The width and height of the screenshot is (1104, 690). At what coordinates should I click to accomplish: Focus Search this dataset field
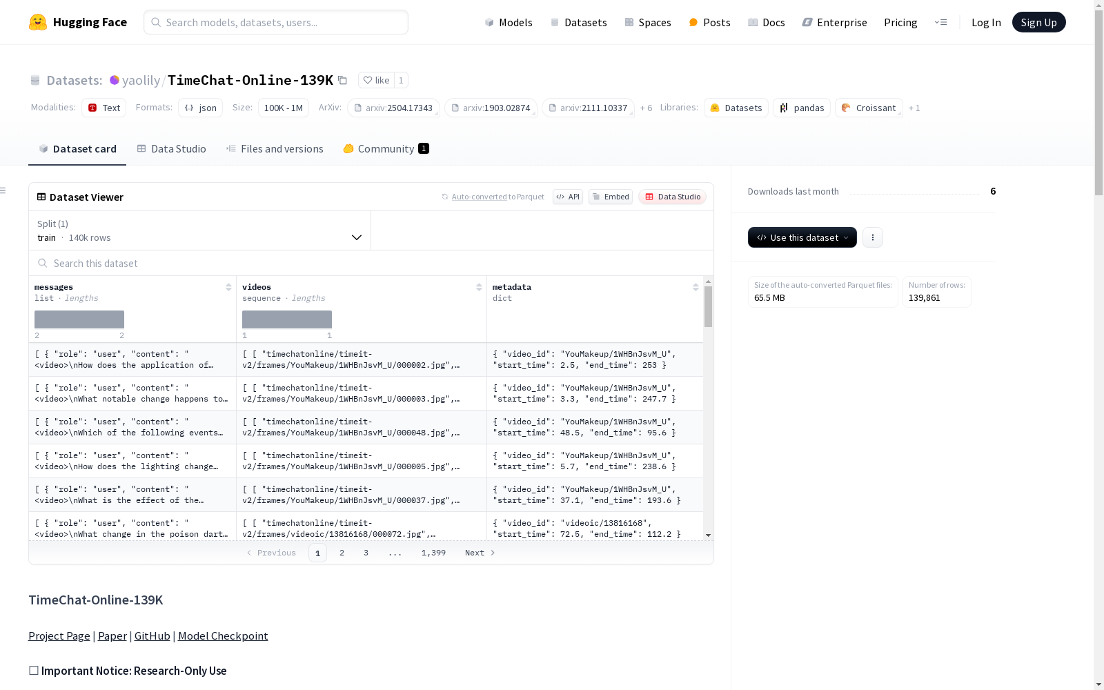[371, 263]
